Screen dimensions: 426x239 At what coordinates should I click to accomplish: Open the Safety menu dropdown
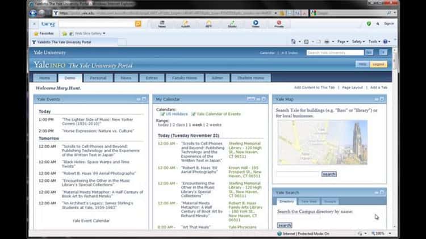pyautogui.click(x=358, y=41)
